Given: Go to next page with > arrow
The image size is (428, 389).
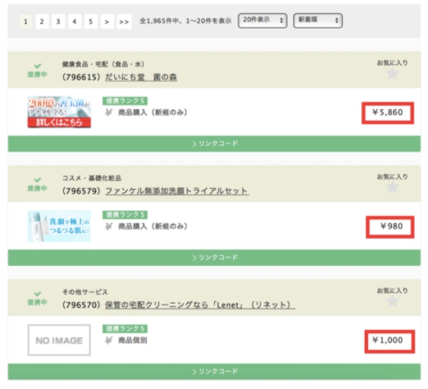Looking at the screenshot, I should coord(107,21).
